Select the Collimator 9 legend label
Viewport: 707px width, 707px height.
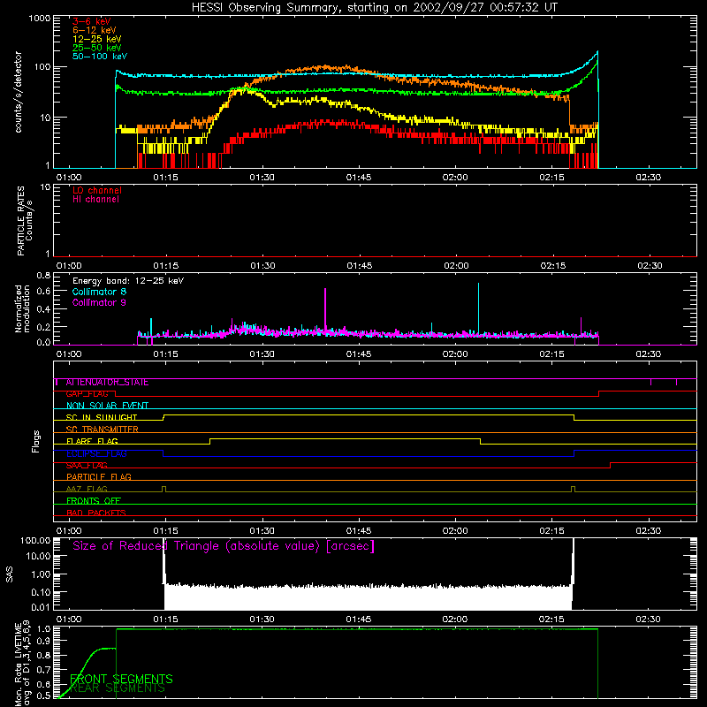pos(99,302)
